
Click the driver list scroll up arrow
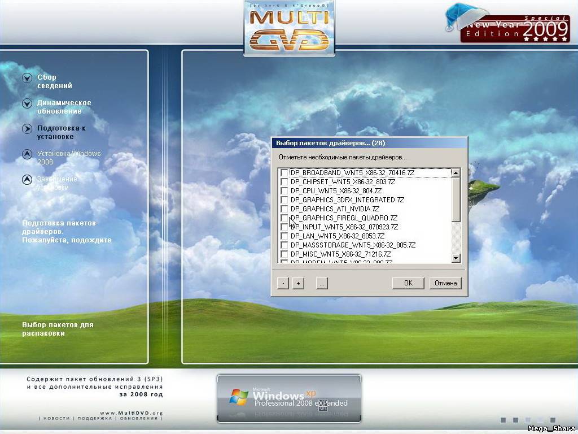coord(456,173)
